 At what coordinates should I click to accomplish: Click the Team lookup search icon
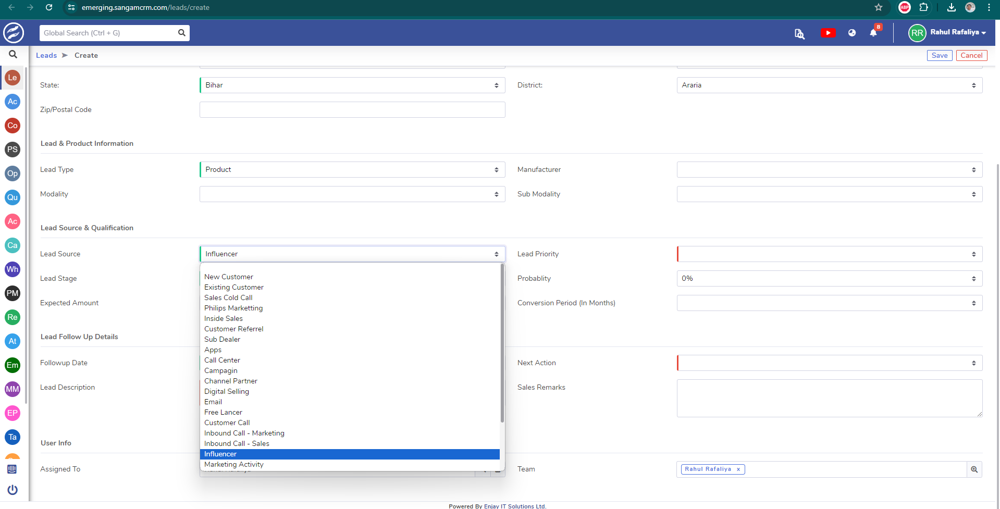click(974, 469)
